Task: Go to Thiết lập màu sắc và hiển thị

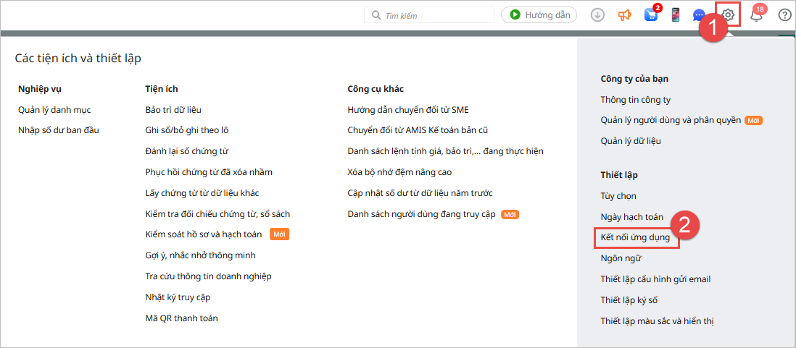Action: tap(658, 321)
